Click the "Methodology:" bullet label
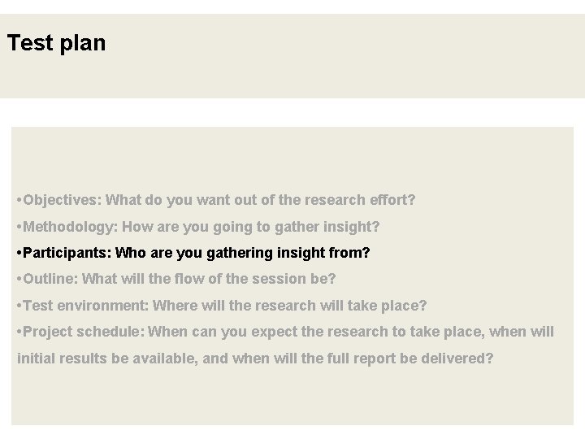The image size is (585, 439). 71,226
